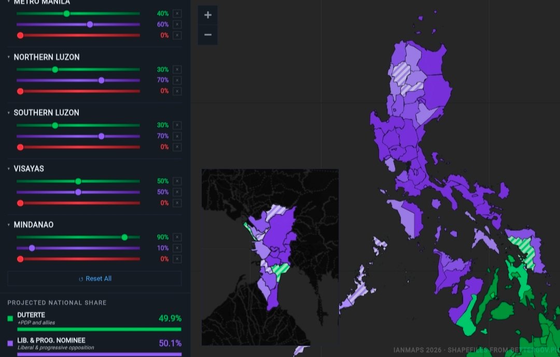Viewport: 560px width, 357px height.
Task: Clear Metro Manila red 0% slider with x
Action: click(177, 35)
